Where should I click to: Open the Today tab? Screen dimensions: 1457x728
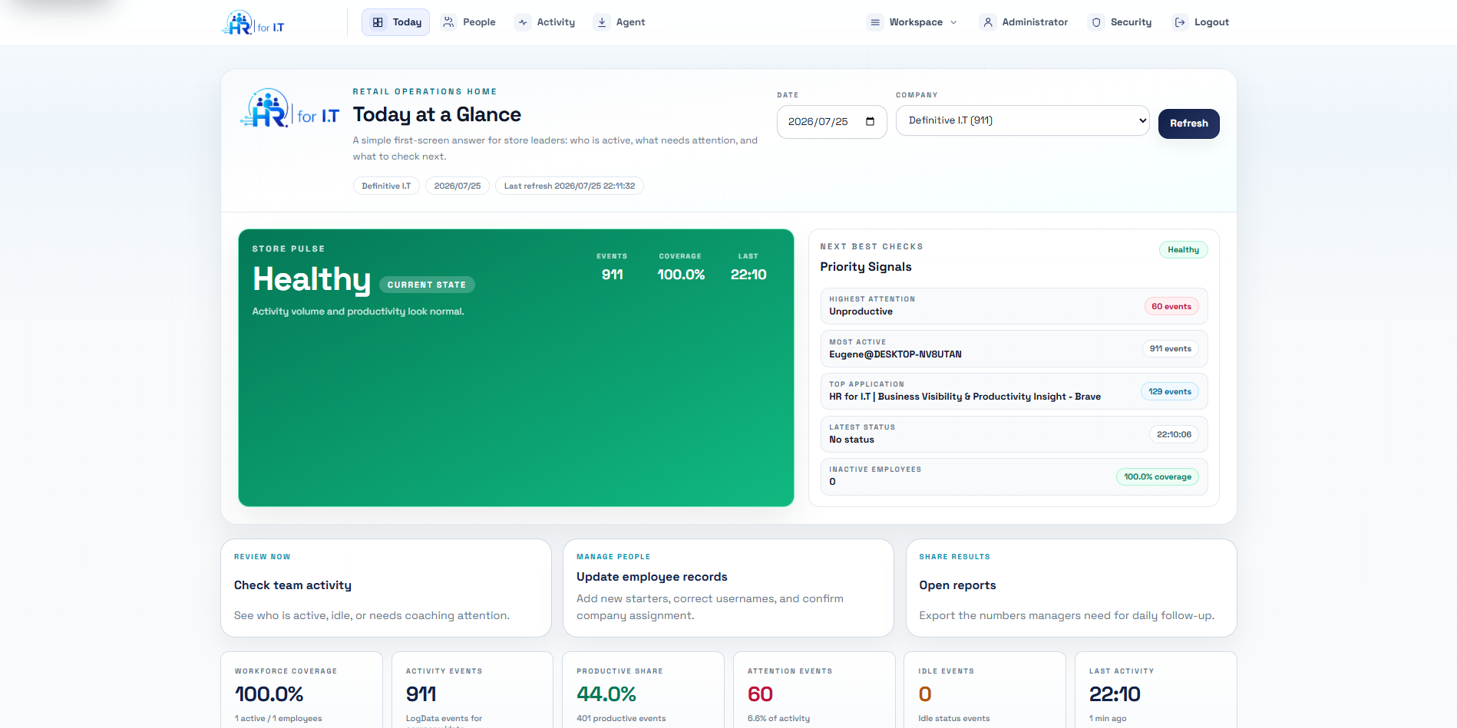tap(395, 22)
